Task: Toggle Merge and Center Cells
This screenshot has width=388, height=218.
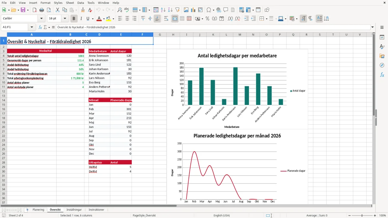Action: pos(175,19)
